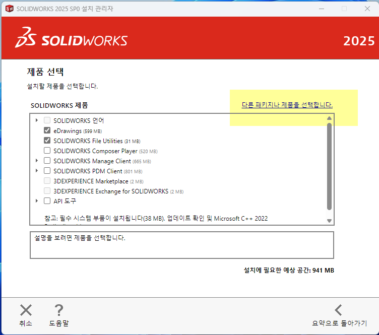Close the installation manager window
The image size is (379, 335).
tap(367, 9)
